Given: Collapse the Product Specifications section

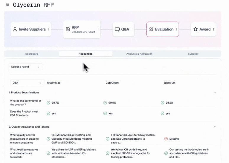Looking at the screenshot, I should tap(215, 92).
